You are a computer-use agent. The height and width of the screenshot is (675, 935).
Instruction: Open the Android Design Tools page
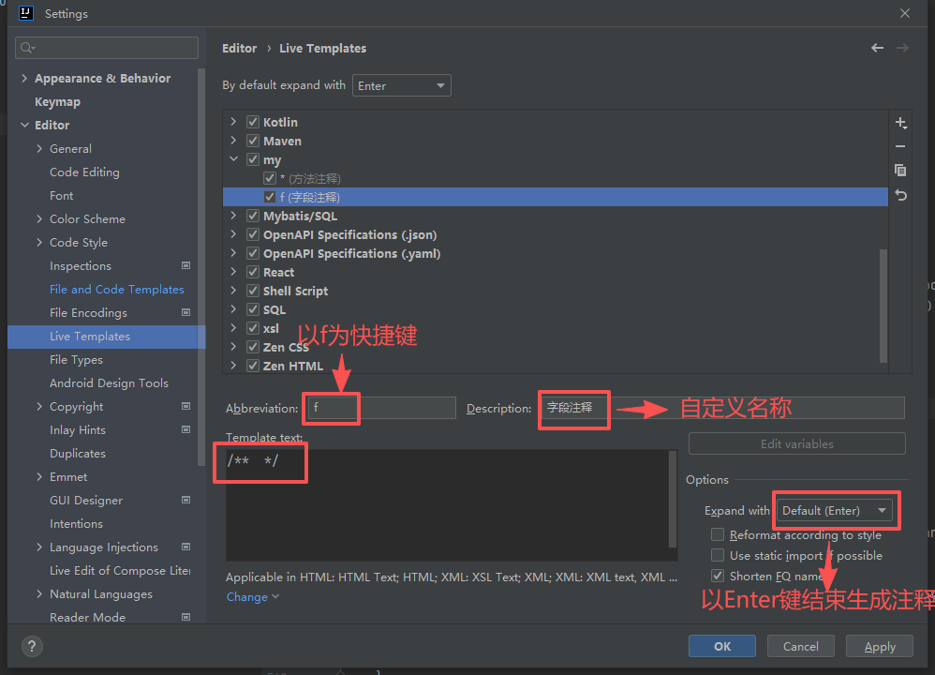click(109, 382)
